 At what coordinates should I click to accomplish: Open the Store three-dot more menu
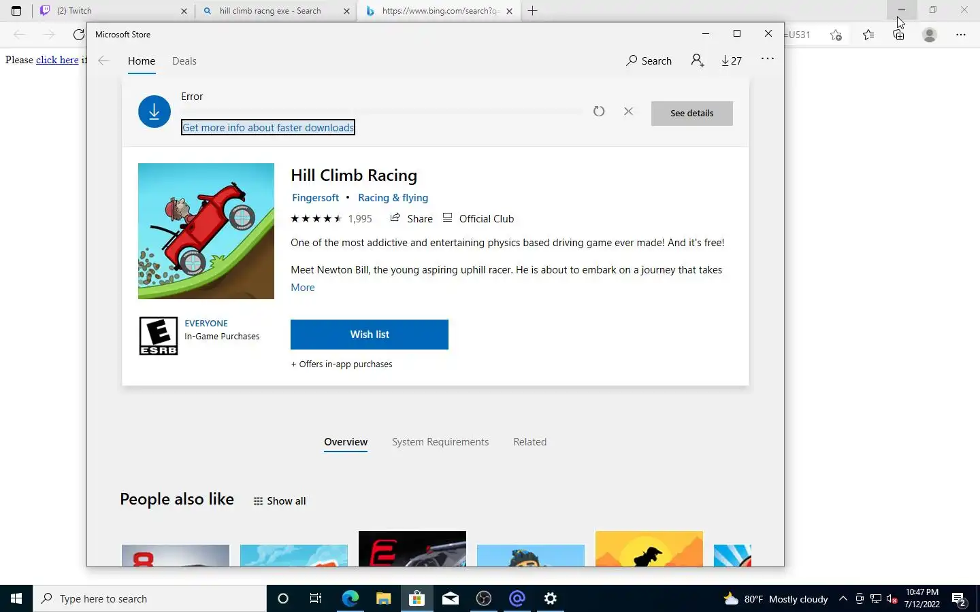pyautogui.click(x=768, y=58)
